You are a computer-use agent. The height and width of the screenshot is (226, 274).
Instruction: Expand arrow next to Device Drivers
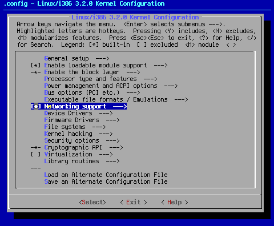(106, 113)
